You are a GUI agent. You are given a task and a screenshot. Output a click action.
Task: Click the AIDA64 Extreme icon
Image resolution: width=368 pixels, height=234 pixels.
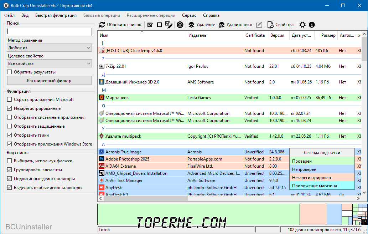[102, 166]
